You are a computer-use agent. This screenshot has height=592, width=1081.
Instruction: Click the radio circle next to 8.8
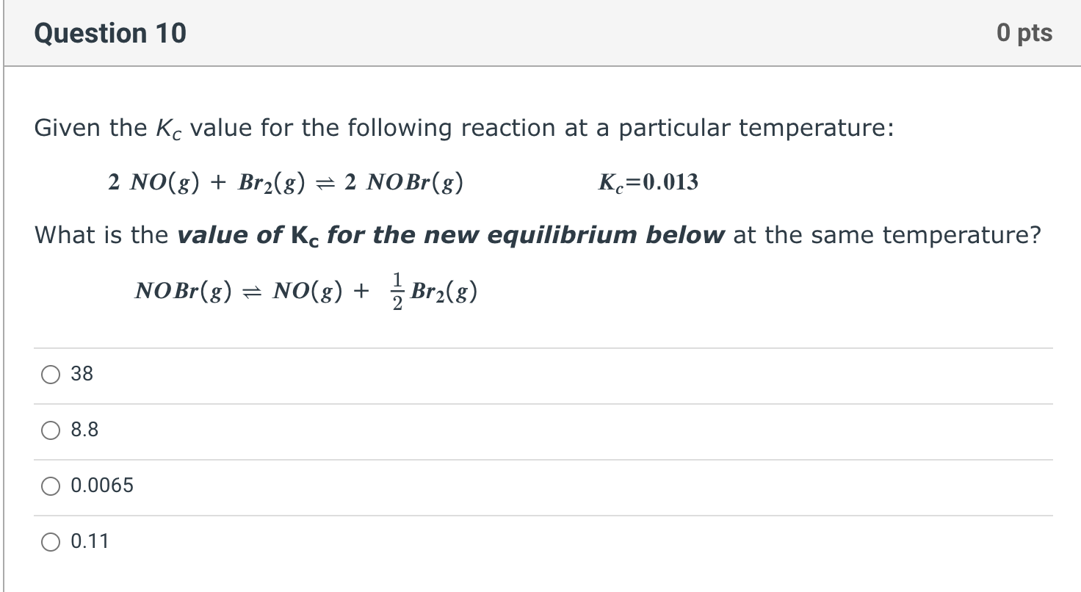(x=50, y=430)
